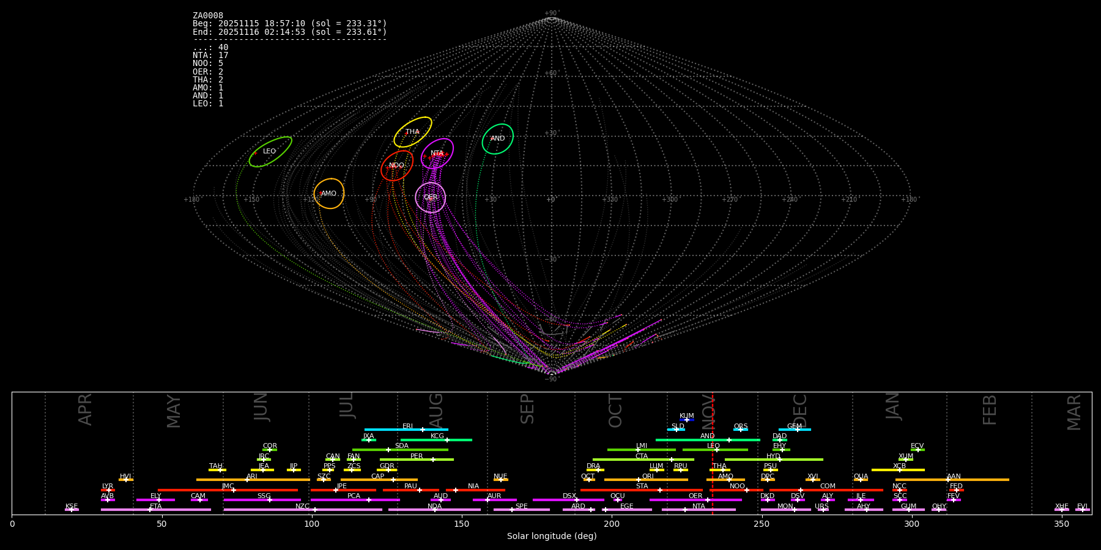
Task: Click the red NOO radiant ellipse
Action: click(397, 166)
